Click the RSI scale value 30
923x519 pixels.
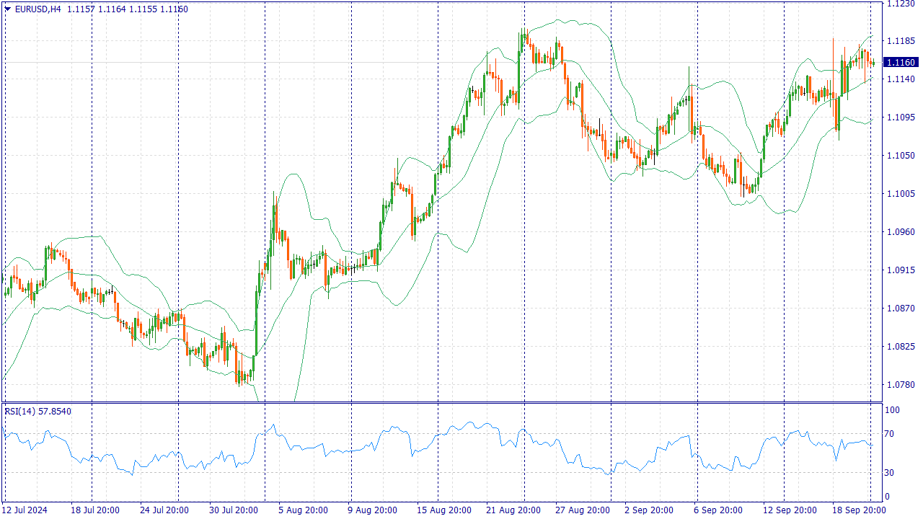(890, 472)
